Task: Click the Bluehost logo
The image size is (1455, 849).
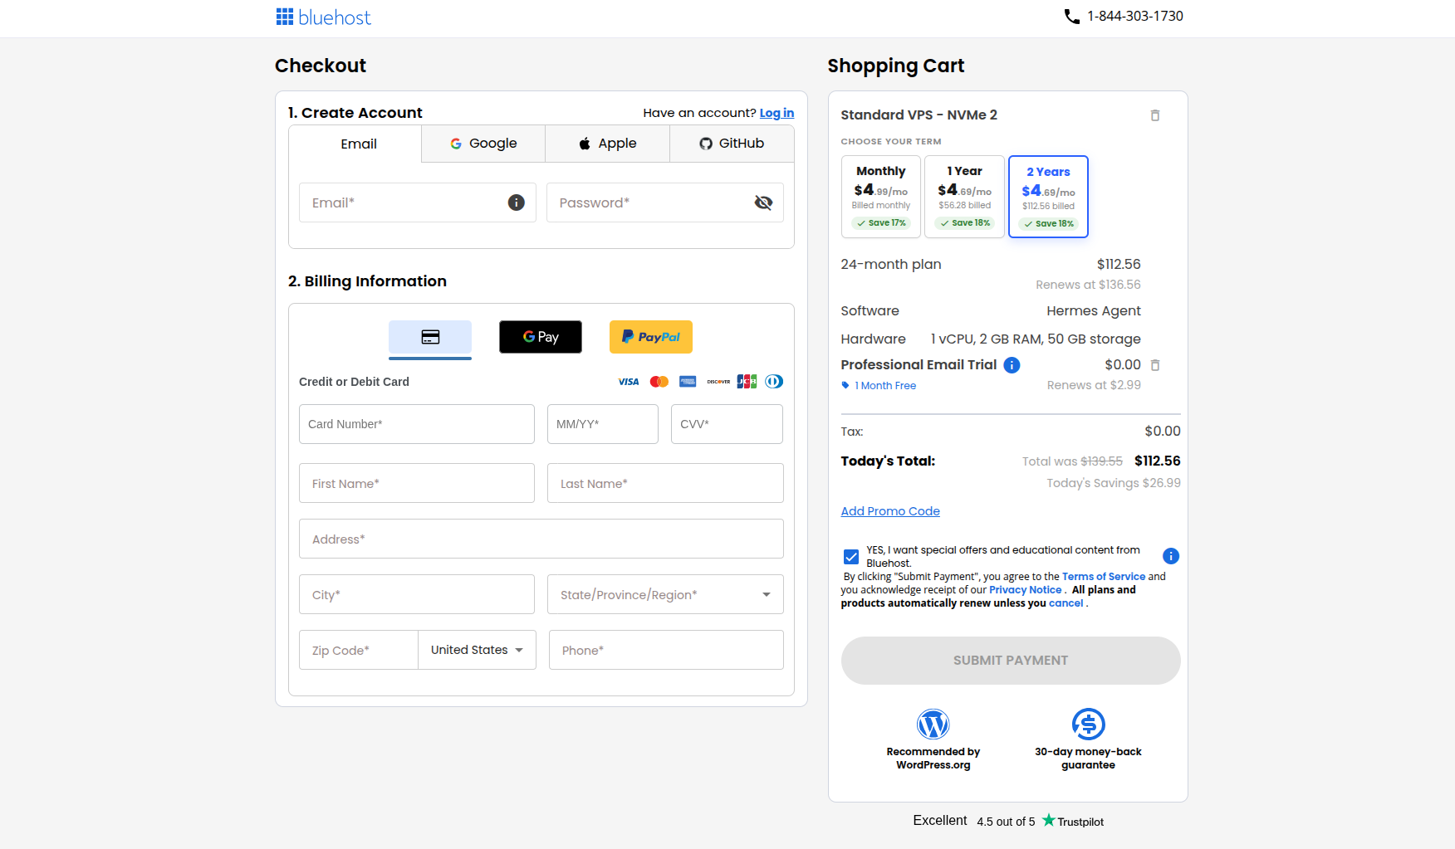Action: 323,17
